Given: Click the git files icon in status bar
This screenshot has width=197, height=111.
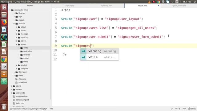Looking at the screenshot, I should 189,109.
